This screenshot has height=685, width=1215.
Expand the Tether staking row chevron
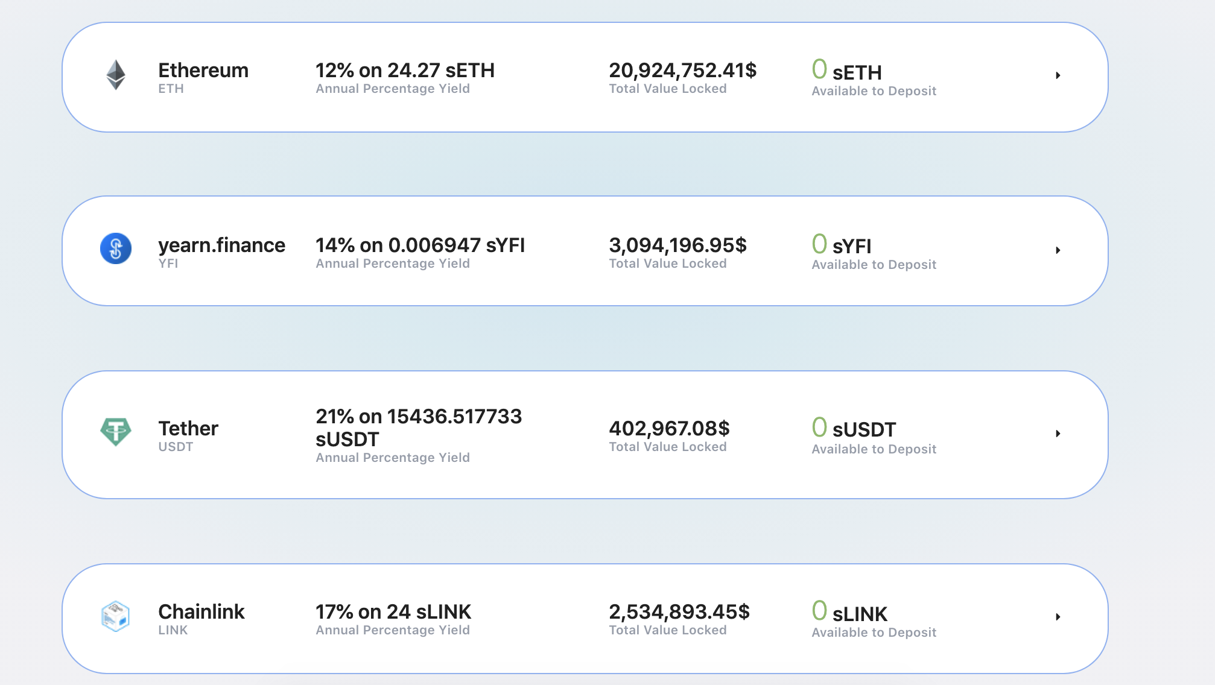click(x=1059, y=433)
